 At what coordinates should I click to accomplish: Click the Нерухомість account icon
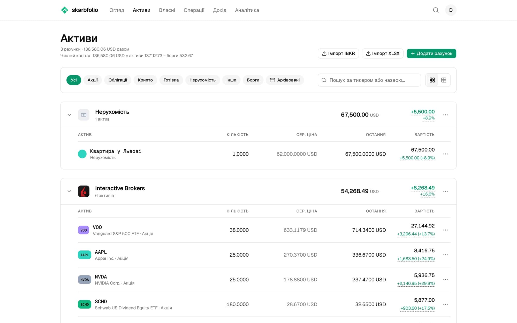83,115
